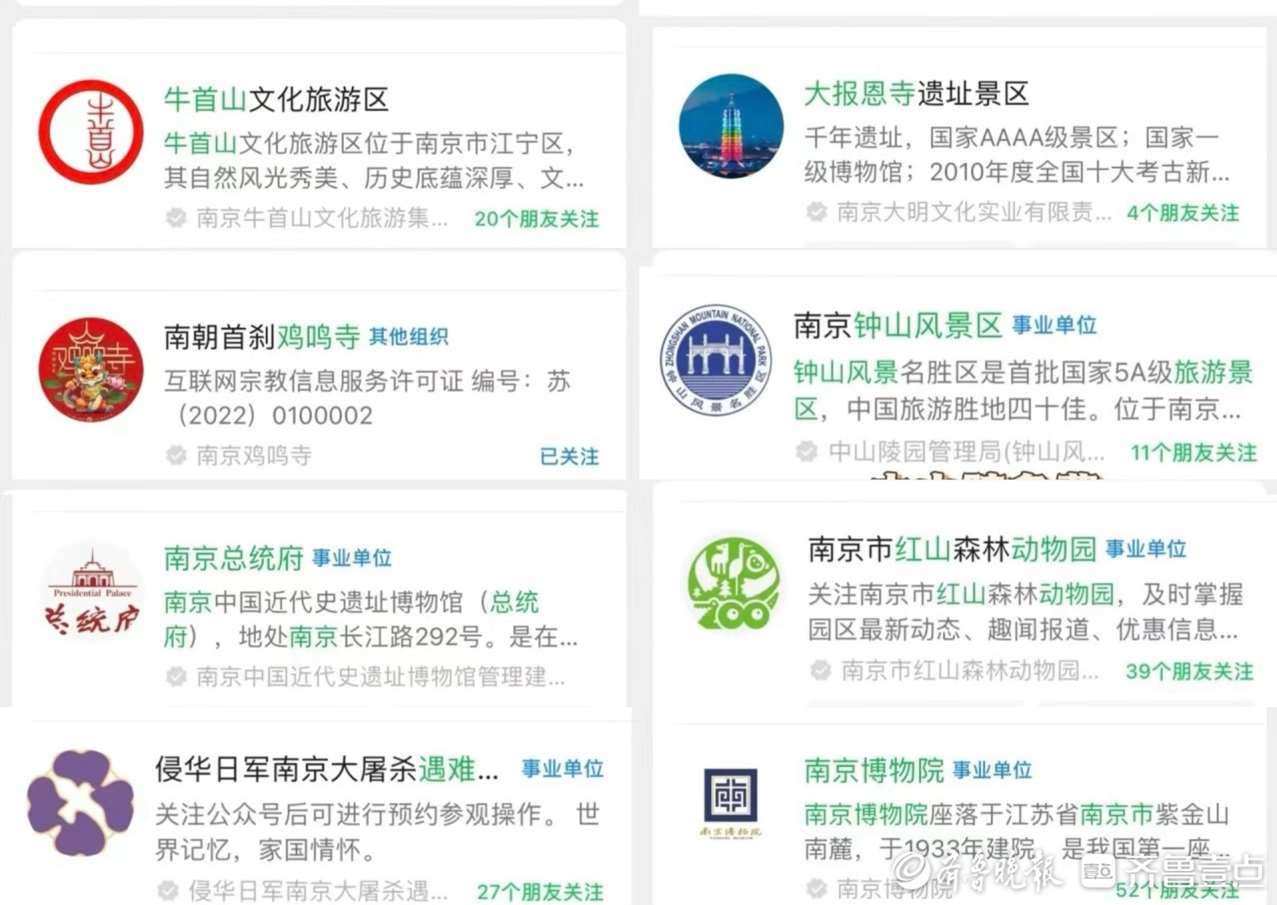Tap the 南京博物院 dark blue square logo
Viewport: 1277px width, 905px height.
[x=730, y=803]
